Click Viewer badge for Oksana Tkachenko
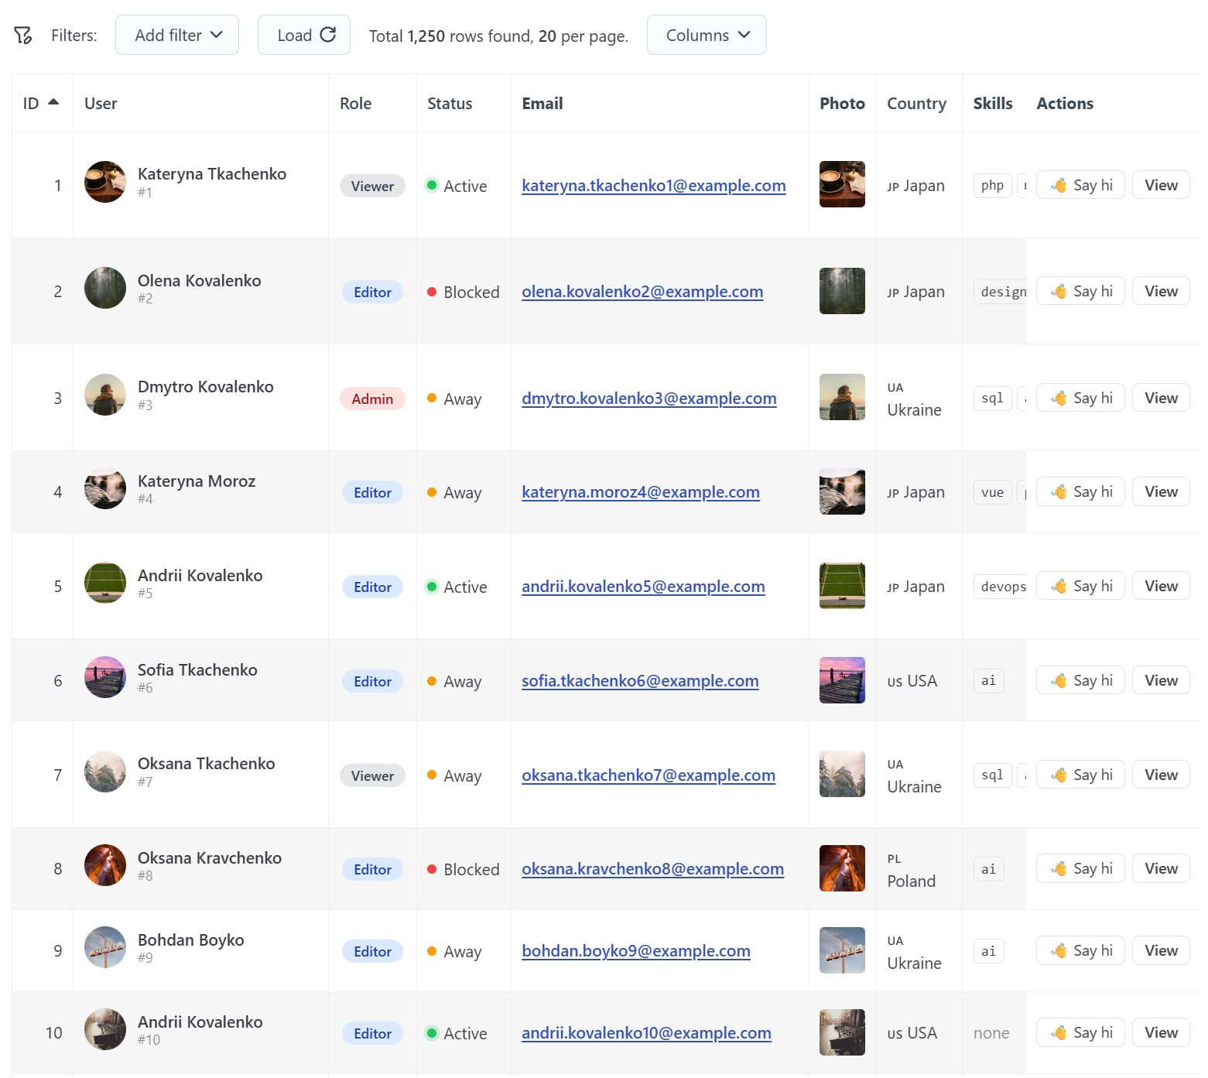1208x1078 pixels. 372,775
